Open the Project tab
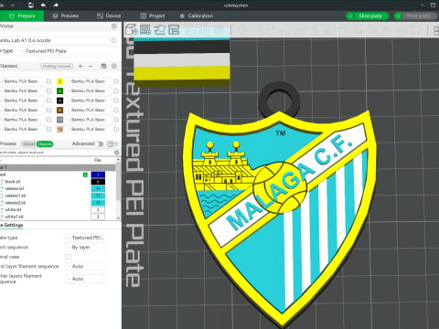This screenshot has height=329, width=439. click(x=153, y=16)
